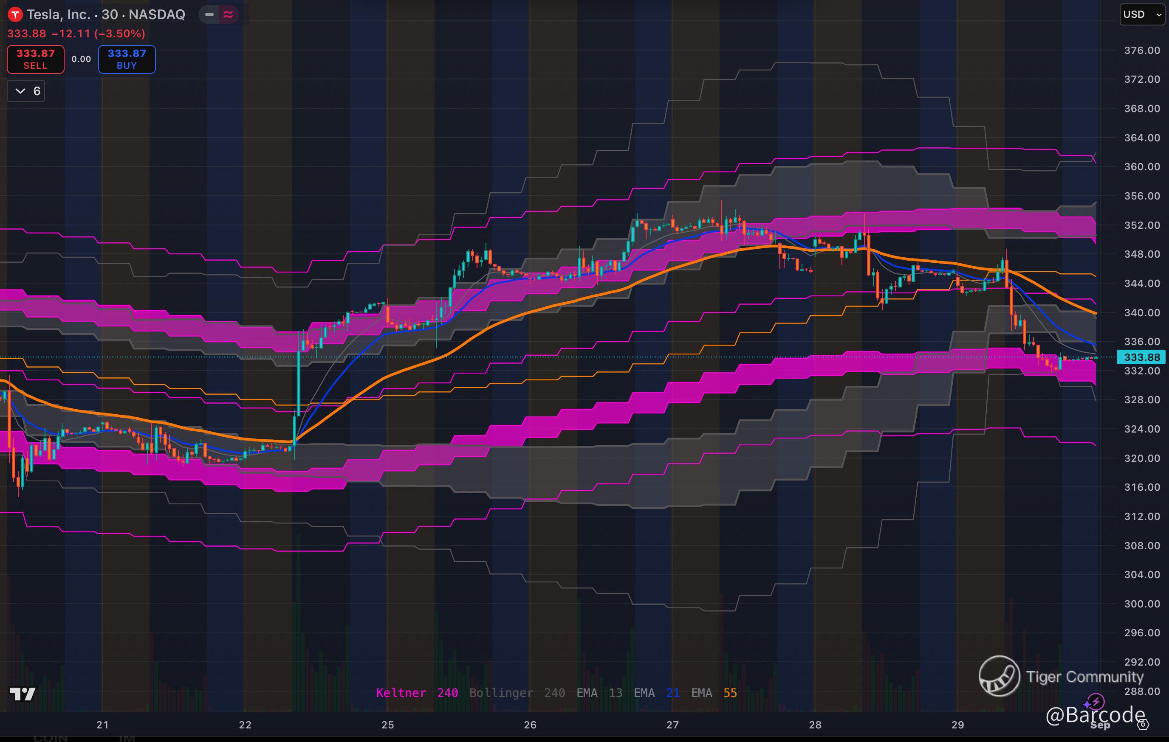Open the USD currency dropdown
Image resolution: width=1169 pixels, height=742 pixels.
1142,14
